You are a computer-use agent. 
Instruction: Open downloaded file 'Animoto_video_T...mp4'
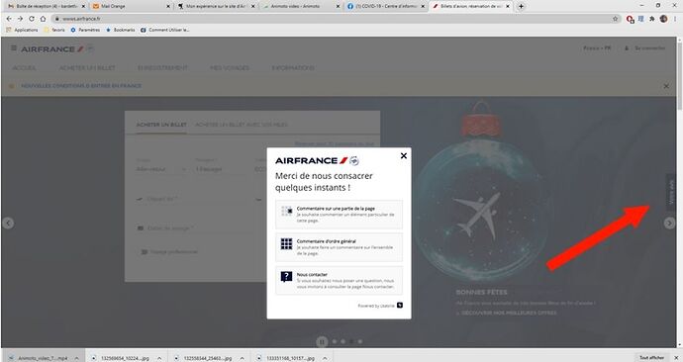(x=40, y=358)
